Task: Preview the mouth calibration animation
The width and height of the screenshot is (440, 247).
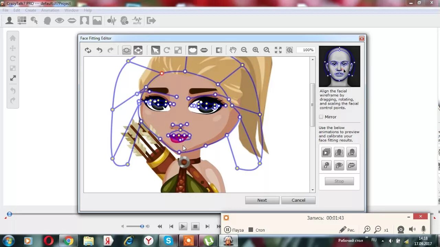Action: point(351,165)
